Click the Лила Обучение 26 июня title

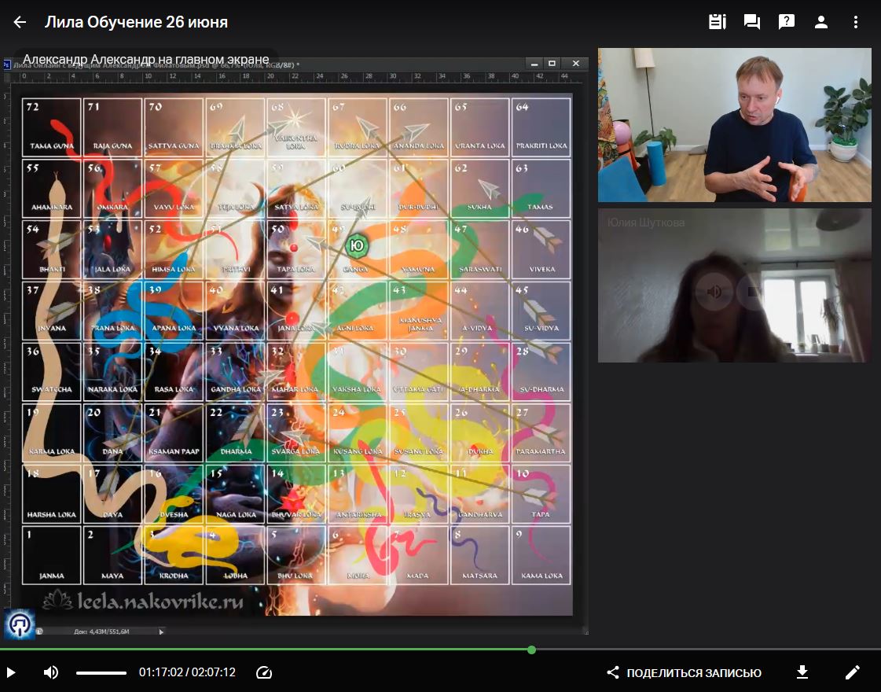136,22
